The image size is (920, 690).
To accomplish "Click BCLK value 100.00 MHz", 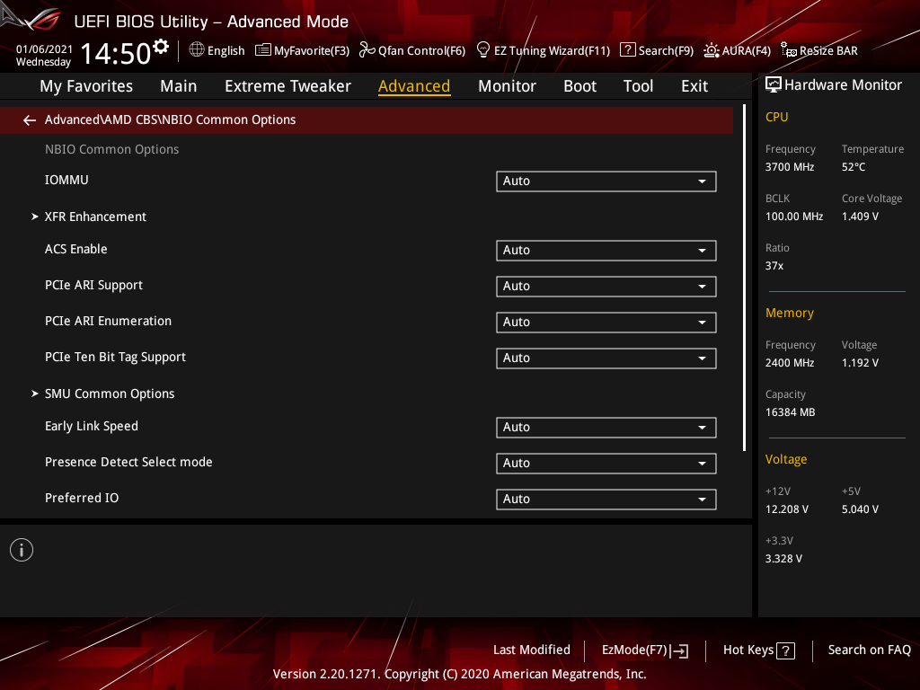I will [x=794, y=217].
